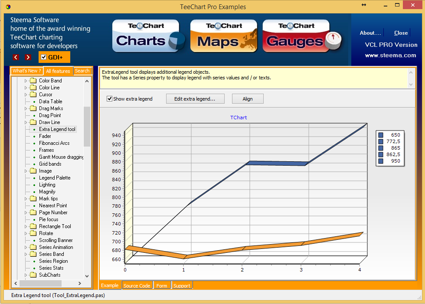The height and width of the screenshot is (304, 425).
Task: Click the Color Band folder icon
Action: pos(33,81)
